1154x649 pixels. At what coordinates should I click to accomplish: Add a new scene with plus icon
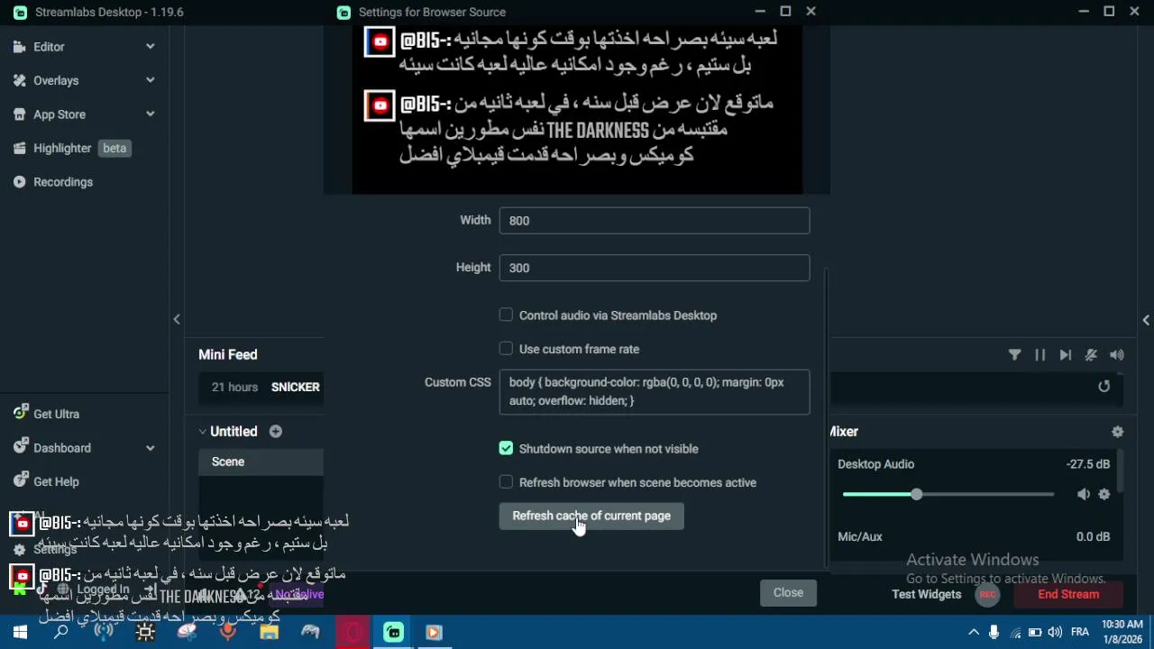pyautogui.click(x=275, y=432)
